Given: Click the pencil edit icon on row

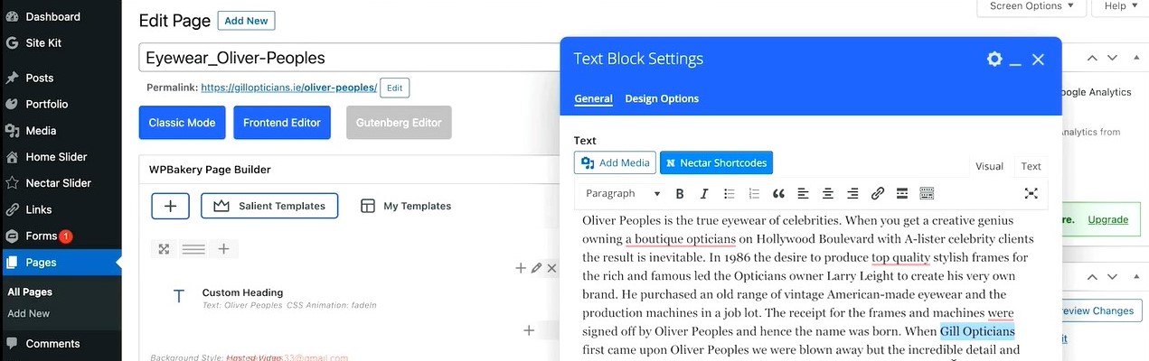Looking at the screenshot, I should tap(536, 268).
